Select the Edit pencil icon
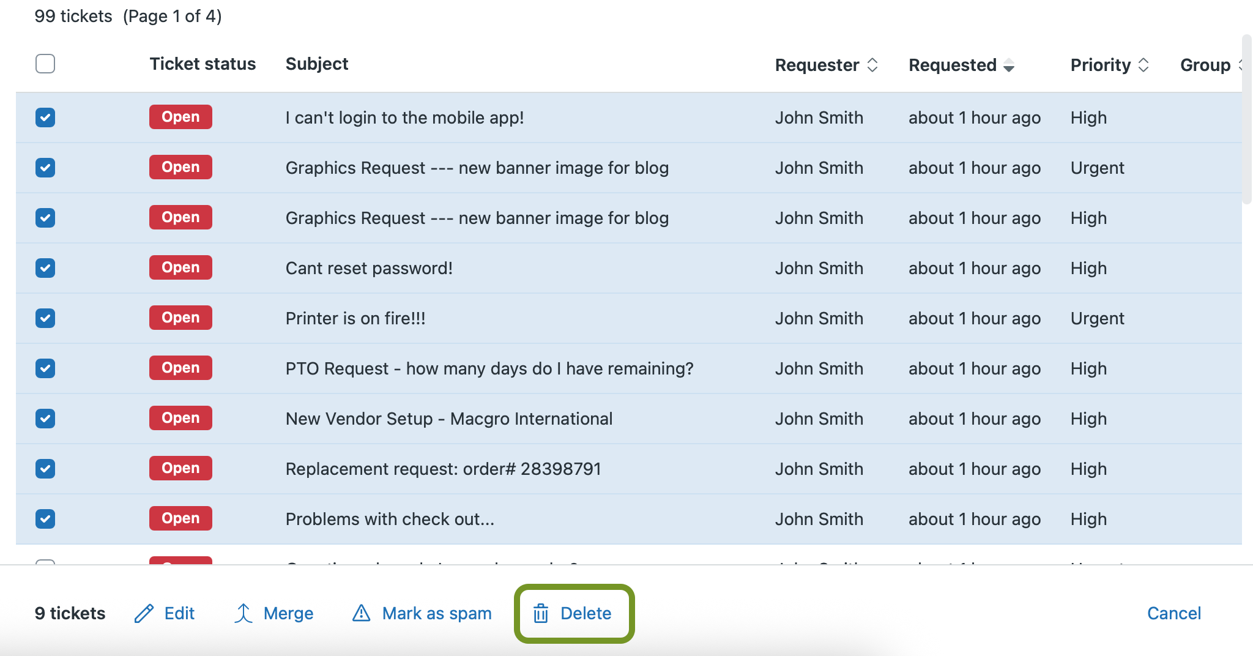This screenshot has height=656, width=1253. tap(145, 613)
